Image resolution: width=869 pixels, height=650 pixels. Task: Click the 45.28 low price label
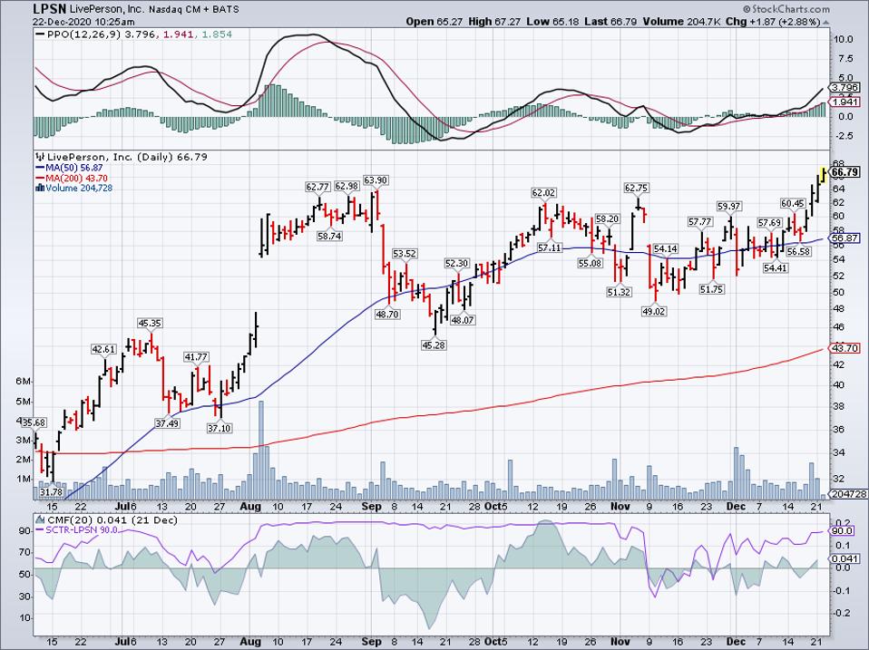pos(434,345)
